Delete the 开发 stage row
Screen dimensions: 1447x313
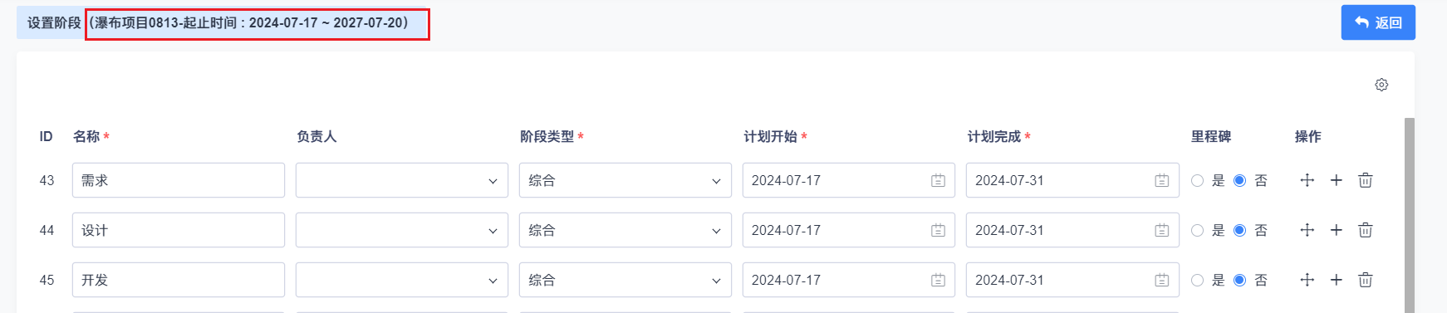[x=1366, y=280]
